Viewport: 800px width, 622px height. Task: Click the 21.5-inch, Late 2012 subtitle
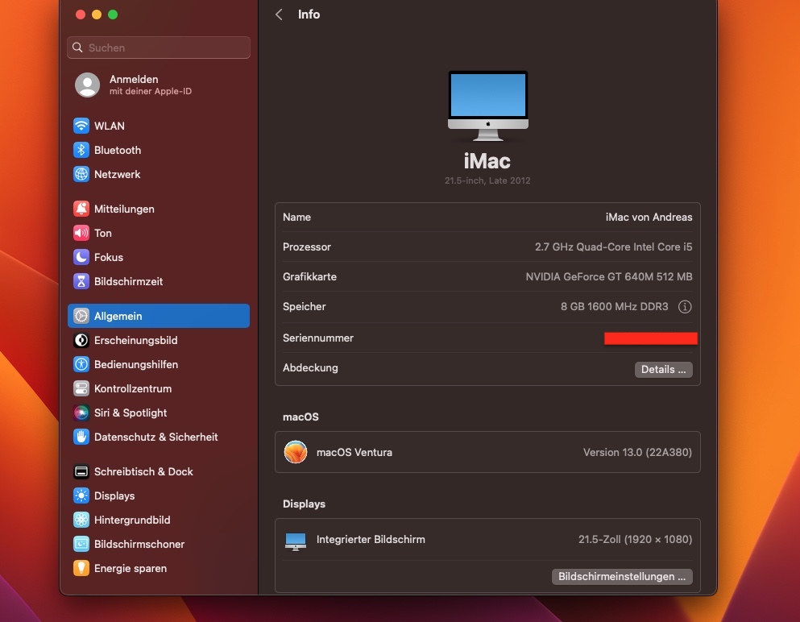[487, 180]
